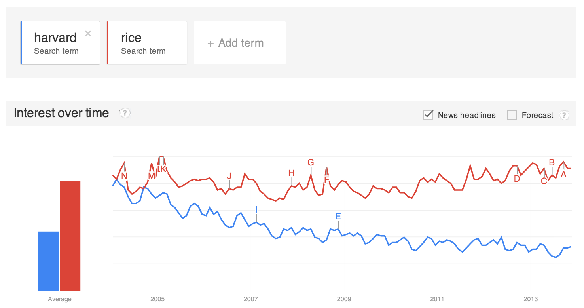Uncheck the News headlines checkbox
This screenshot has height=308, width=584.
pos(428,115)
